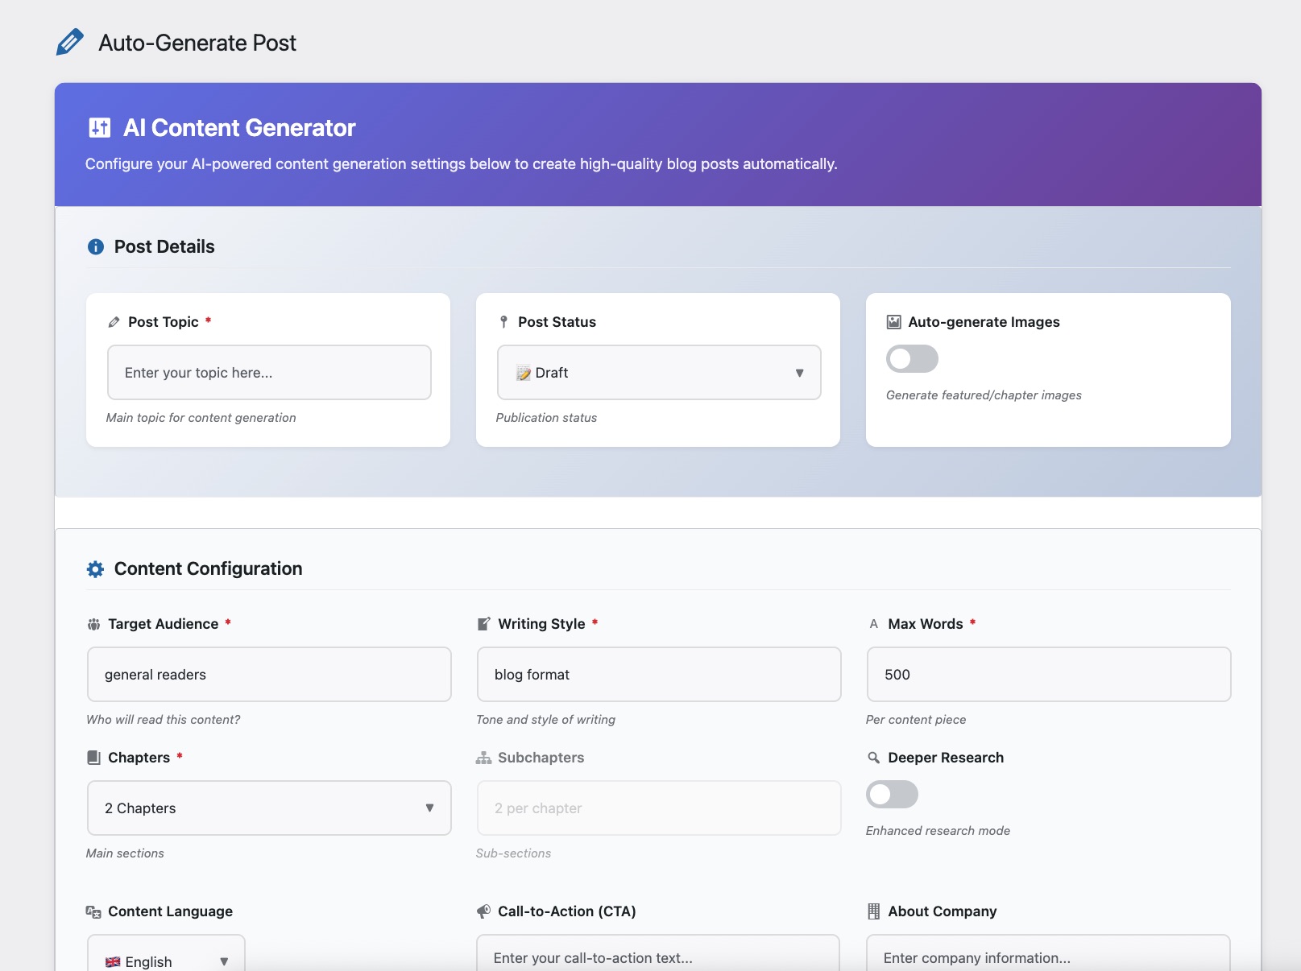The height and width of the screenshot is (971, 1301).
Task: Click the About Company building icon
Action: pyautogui.click(x=873, y=911)
